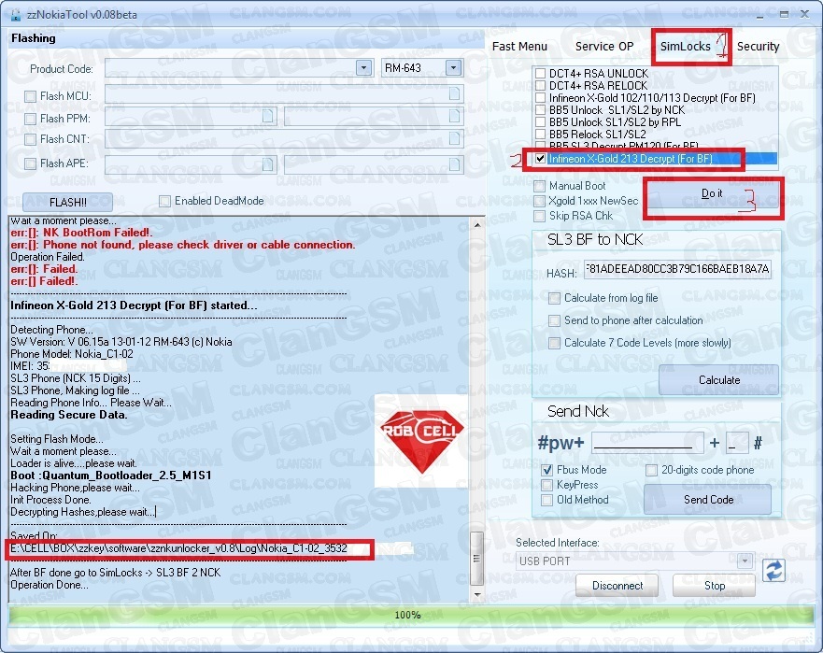Open the RM-643 model dropdown
Viewport: 823px width, 653px height.
click(453, 67)
